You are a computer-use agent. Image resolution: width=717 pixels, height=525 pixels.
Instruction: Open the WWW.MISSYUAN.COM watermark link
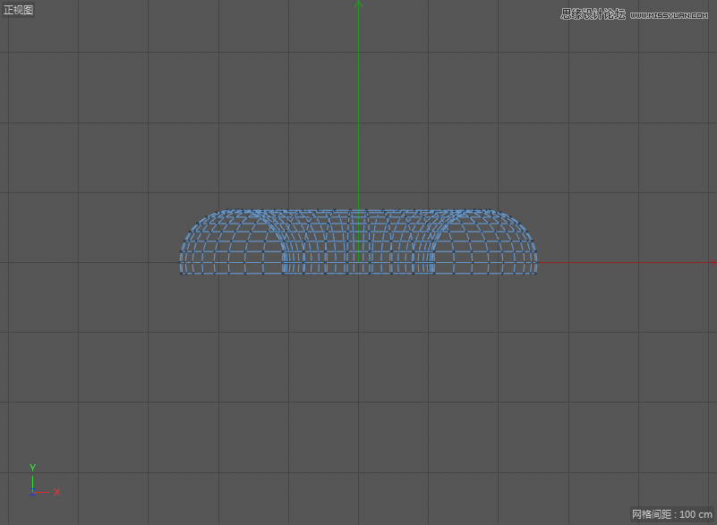click(670, 15)
